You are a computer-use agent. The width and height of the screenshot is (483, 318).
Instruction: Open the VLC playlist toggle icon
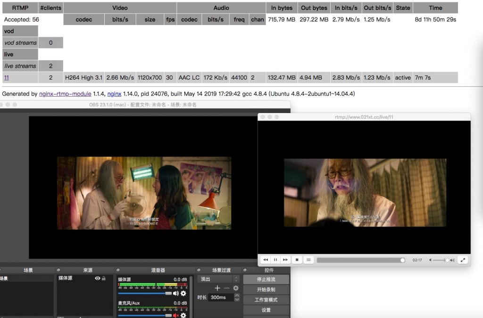[308, 260]
